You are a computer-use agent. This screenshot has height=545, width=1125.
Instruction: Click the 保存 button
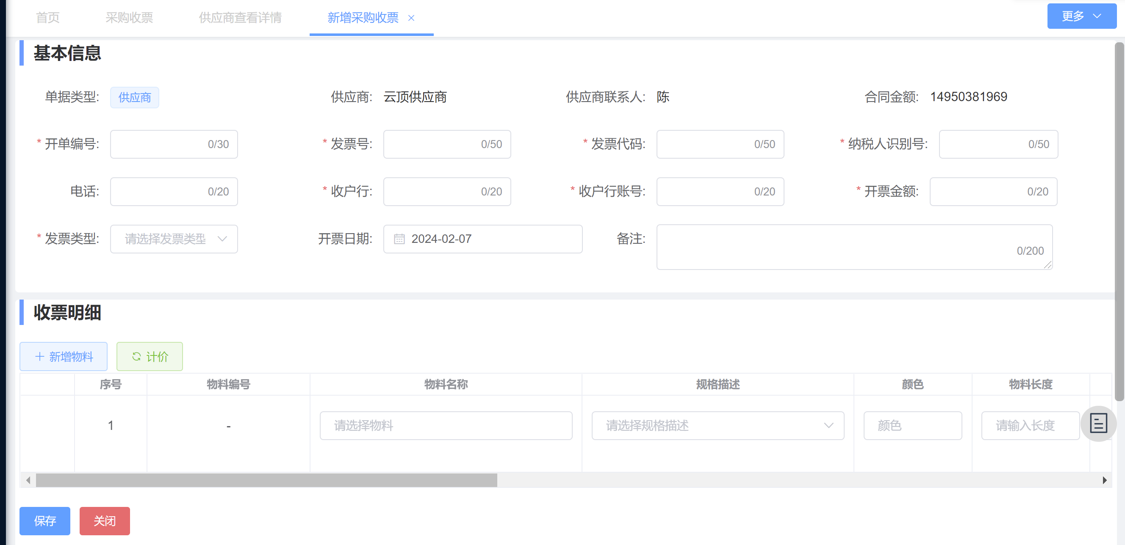[44, 520]
